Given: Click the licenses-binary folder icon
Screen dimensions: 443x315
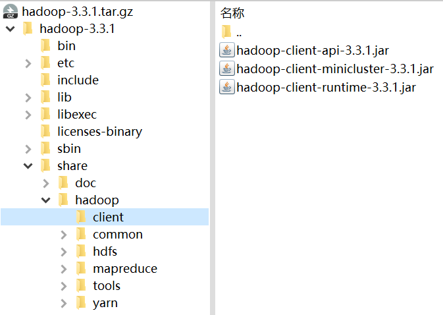Looking at the screenshot, I should pos(45,131).
